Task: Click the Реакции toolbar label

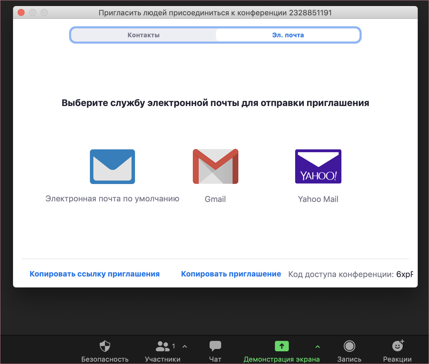Action: 397,359
